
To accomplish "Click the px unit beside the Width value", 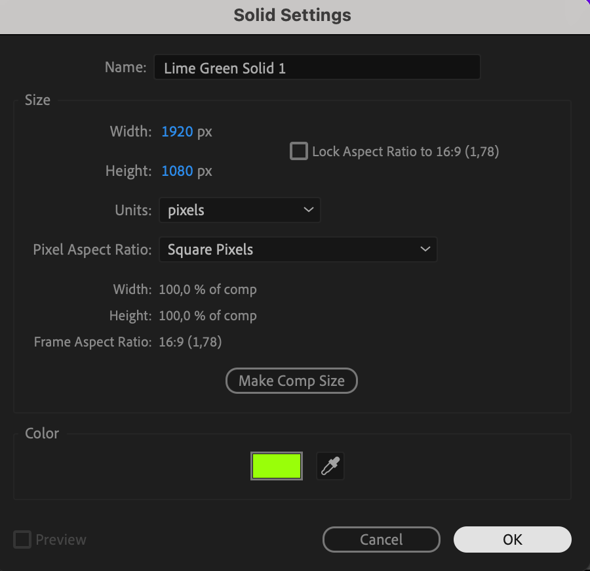I will 205,132.
